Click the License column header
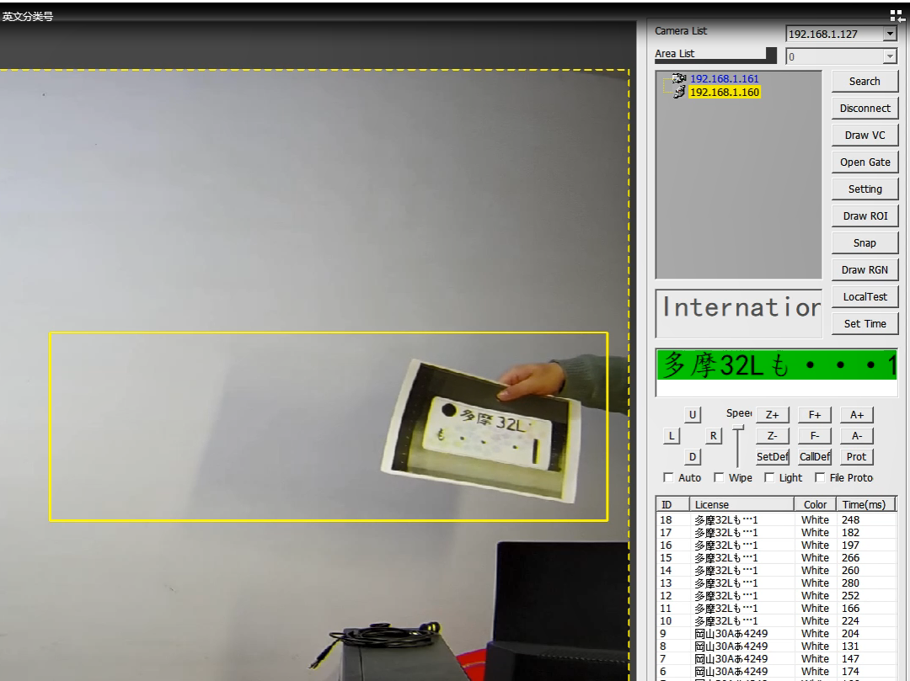The height and width of the screenshot is (681, 910). coord(741,504)
